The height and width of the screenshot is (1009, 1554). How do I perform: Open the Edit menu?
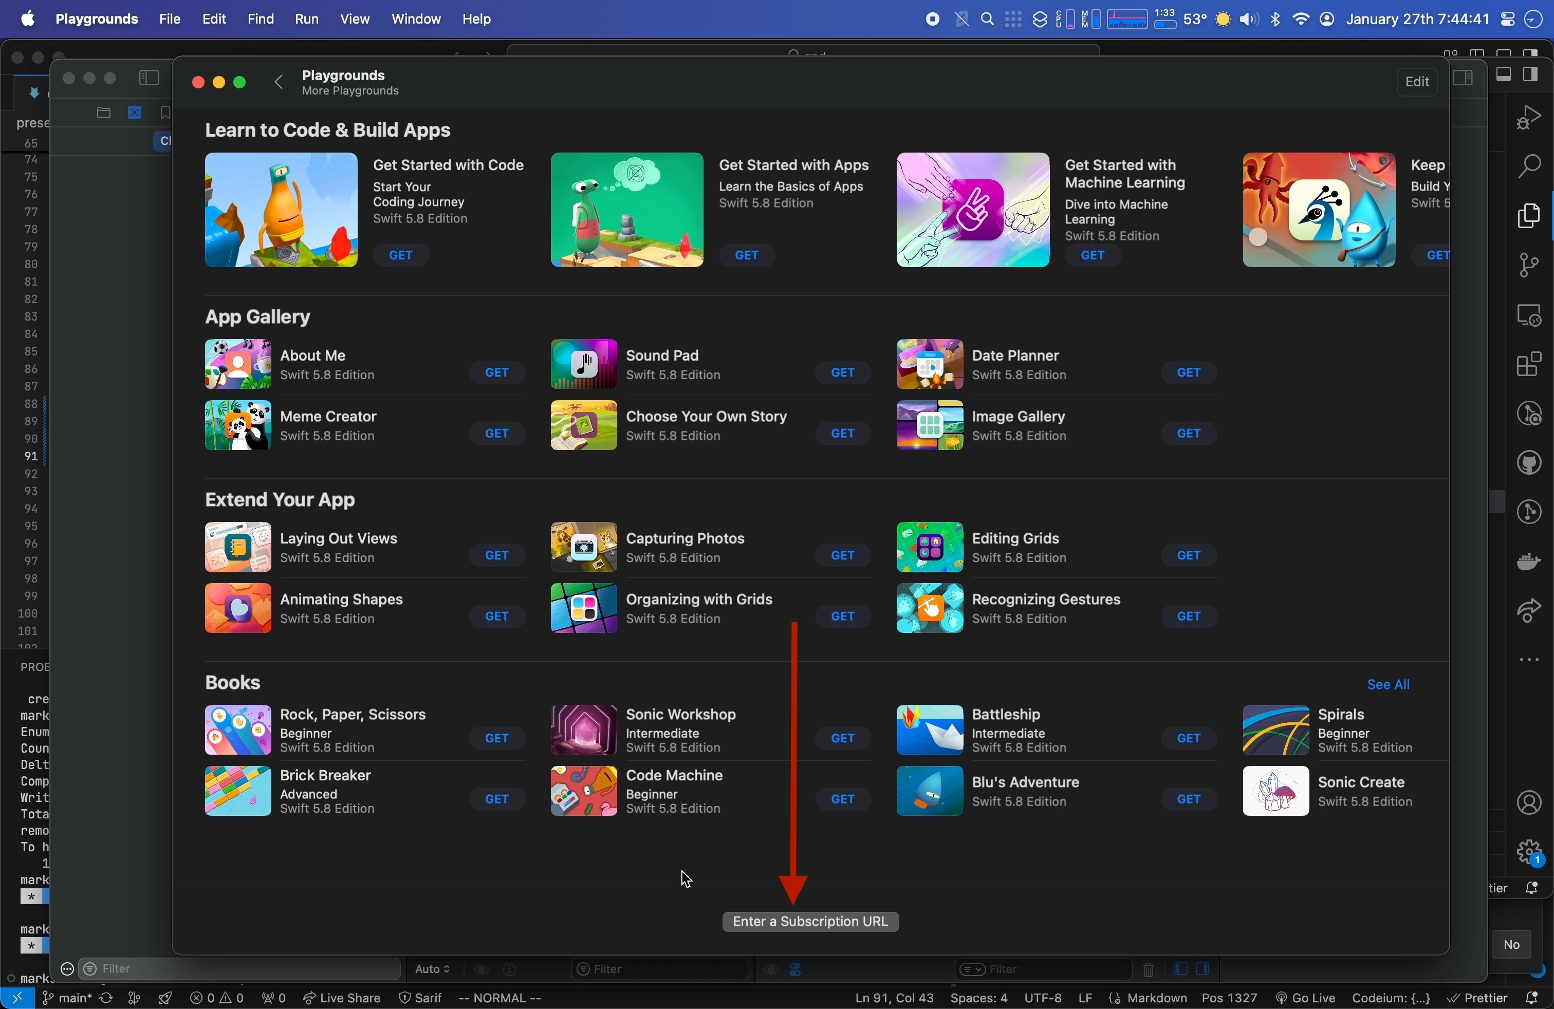tap(214, 19)
